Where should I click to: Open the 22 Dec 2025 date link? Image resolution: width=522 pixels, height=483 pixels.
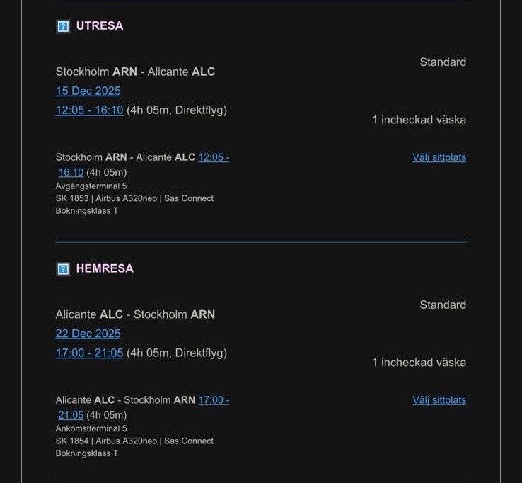(x=88, y=334)
